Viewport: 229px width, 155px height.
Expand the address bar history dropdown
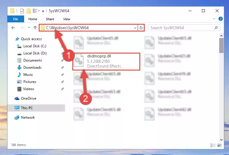(135, 28)
